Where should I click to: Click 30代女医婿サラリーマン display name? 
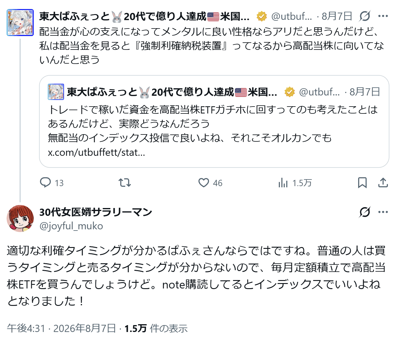[x=96, y=212]
